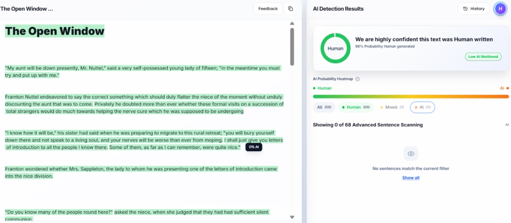
Task: Click the document title The Open Window … in header
Action: tap(27, 9)
